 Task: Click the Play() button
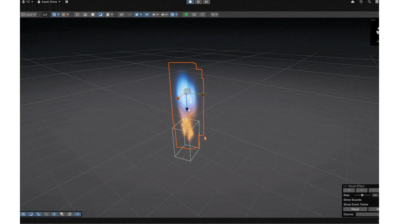[355, 209]
